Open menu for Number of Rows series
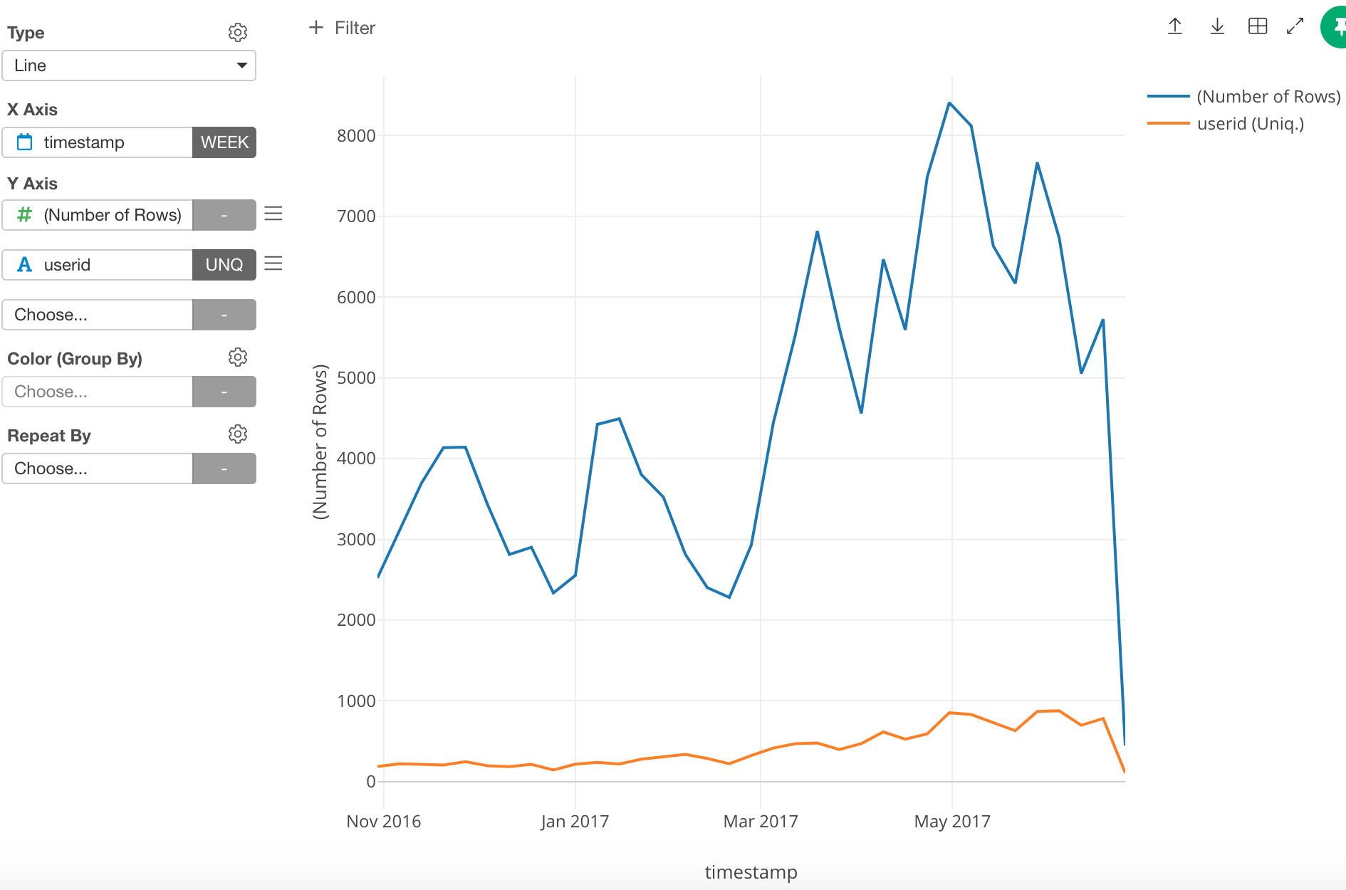 [273, 214]
